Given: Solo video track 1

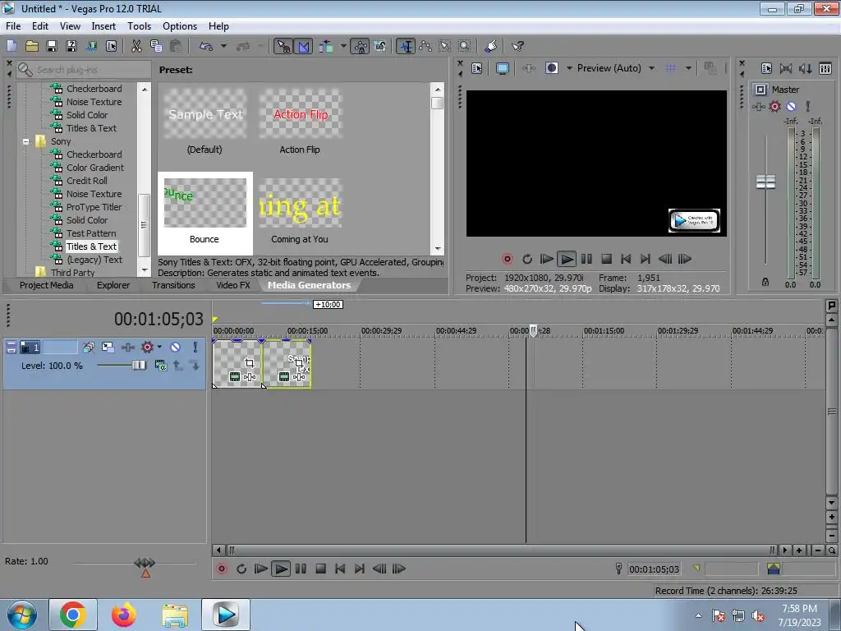Looking at the screenshot, I should pyautogui.click(x=195, y=348).
